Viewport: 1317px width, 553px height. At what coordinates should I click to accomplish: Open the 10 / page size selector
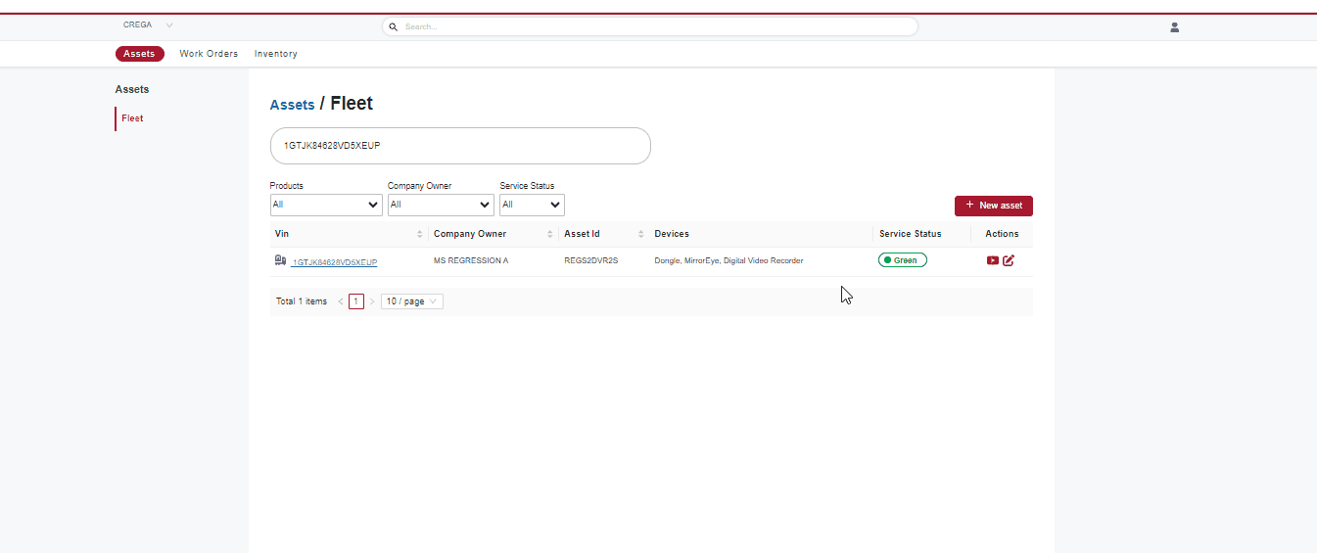(x=412, y=301)
